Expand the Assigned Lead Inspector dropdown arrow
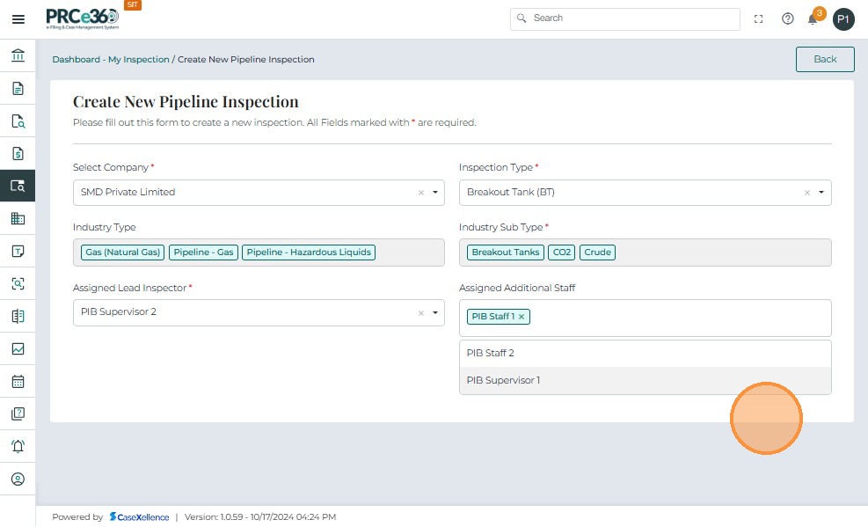 pyautogui.click(x=434, y=312)
